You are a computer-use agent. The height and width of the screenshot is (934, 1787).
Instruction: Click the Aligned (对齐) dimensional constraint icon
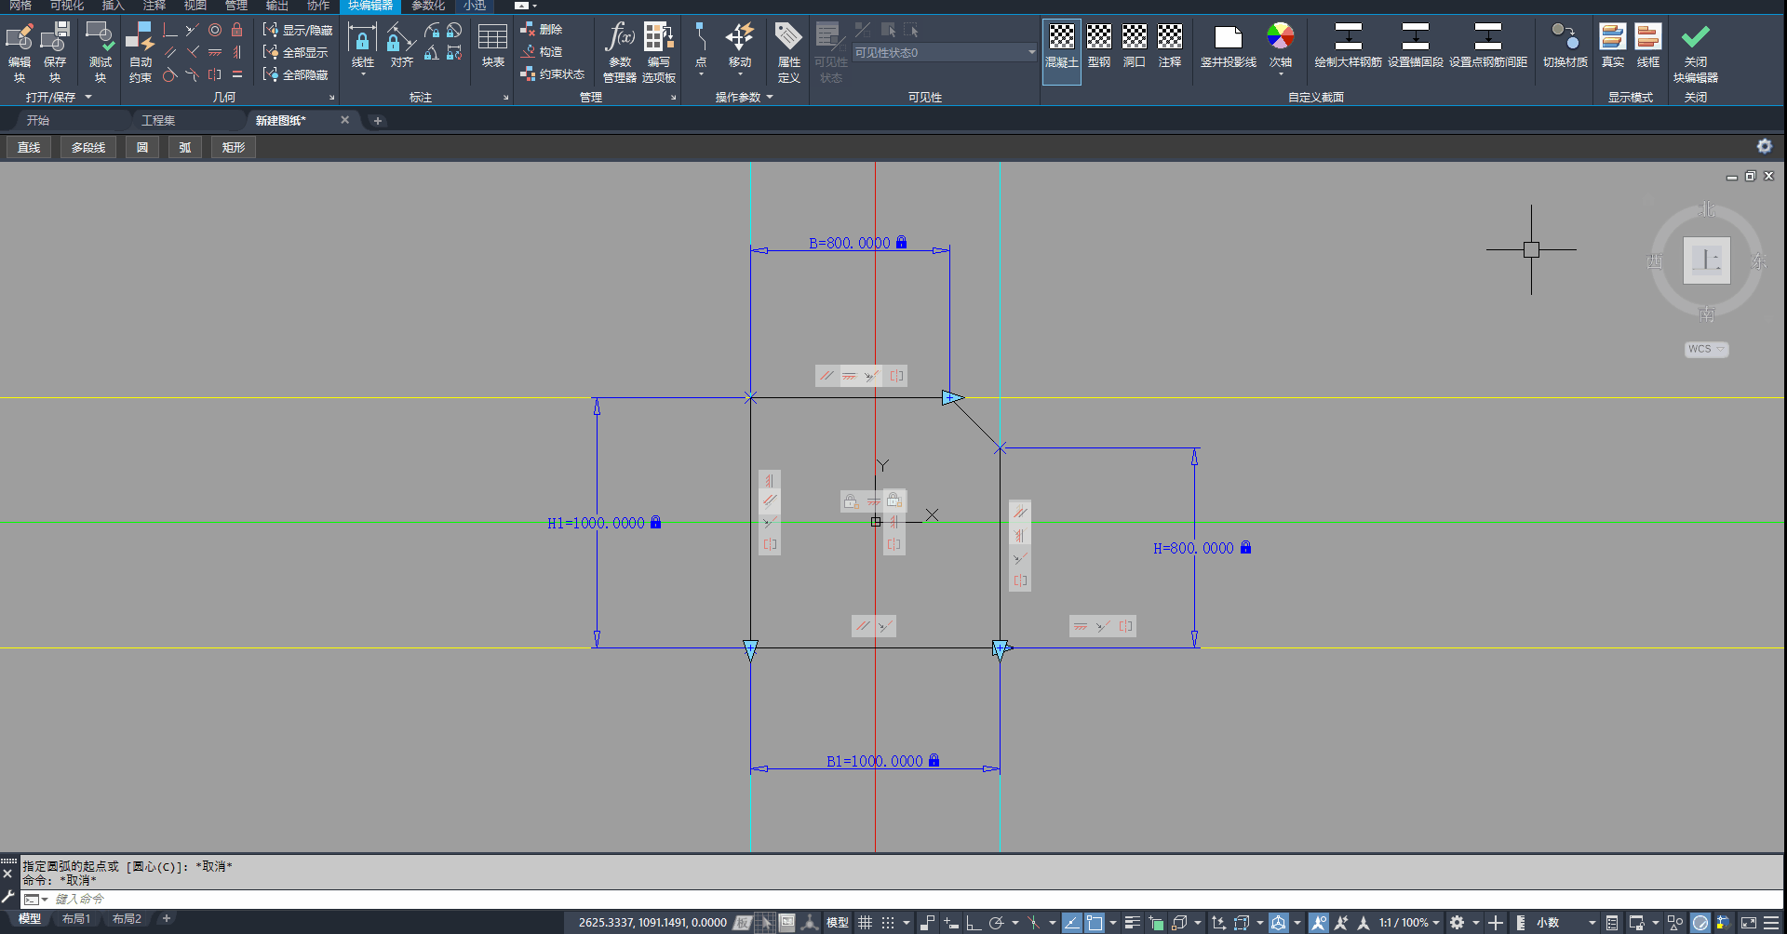coord(401,47)
